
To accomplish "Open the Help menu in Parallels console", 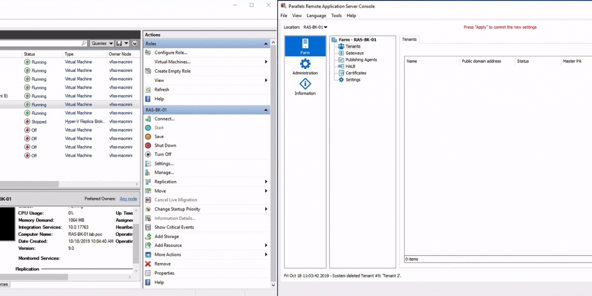I will [x=351, y=16].
